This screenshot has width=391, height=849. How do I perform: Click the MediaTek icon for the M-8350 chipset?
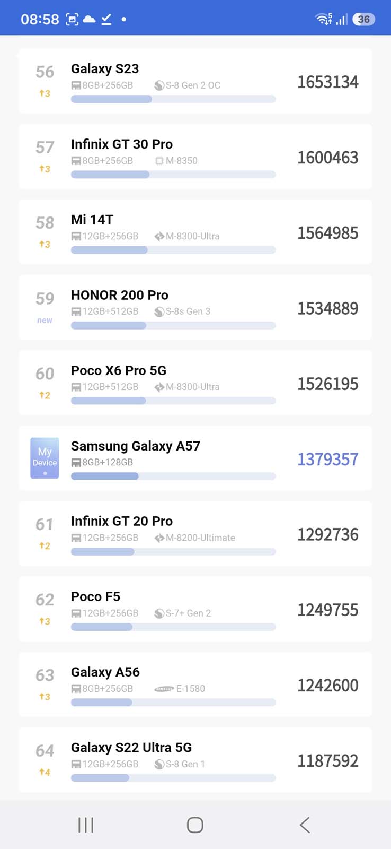159,161
